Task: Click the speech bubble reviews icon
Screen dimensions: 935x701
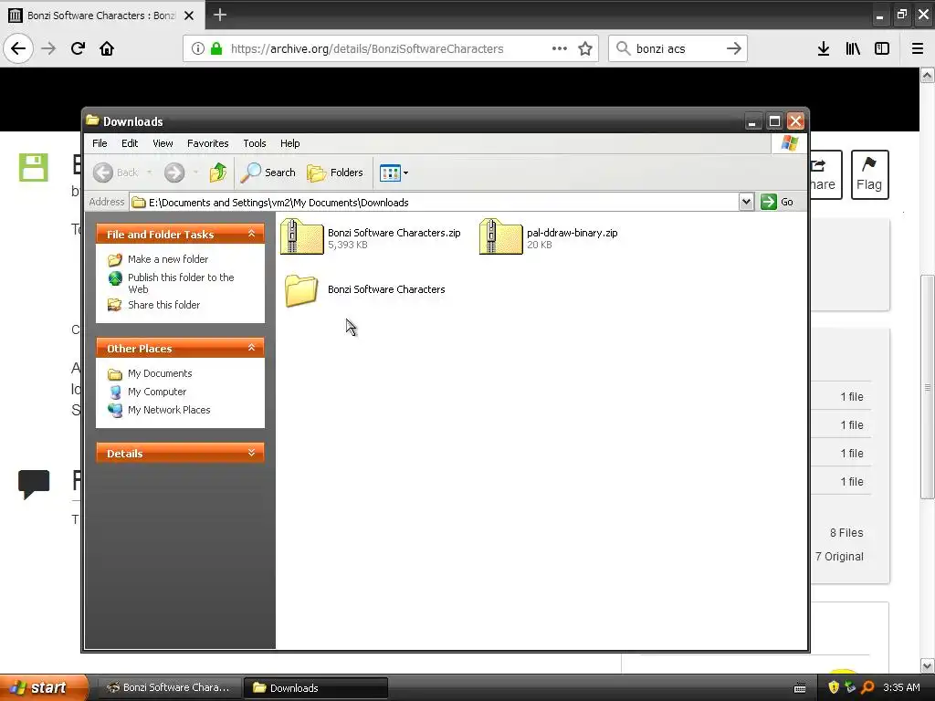Action: [34, 484]
